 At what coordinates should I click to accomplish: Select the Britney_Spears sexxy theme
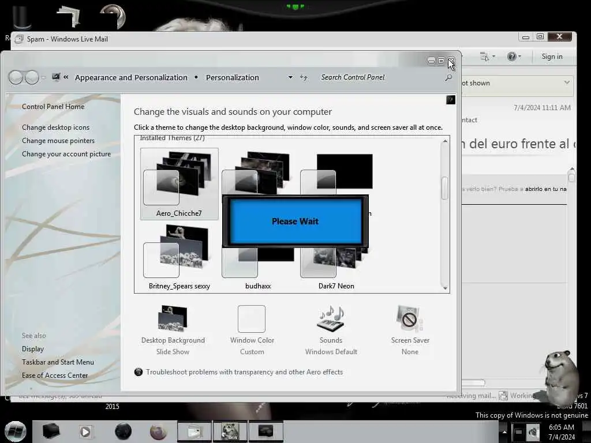point(179,257)
